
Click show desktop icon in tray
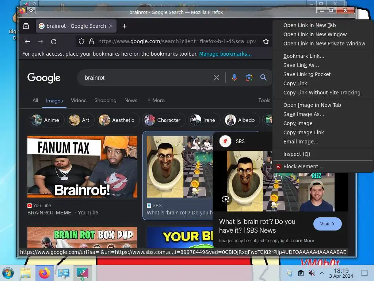pos(365,273)
